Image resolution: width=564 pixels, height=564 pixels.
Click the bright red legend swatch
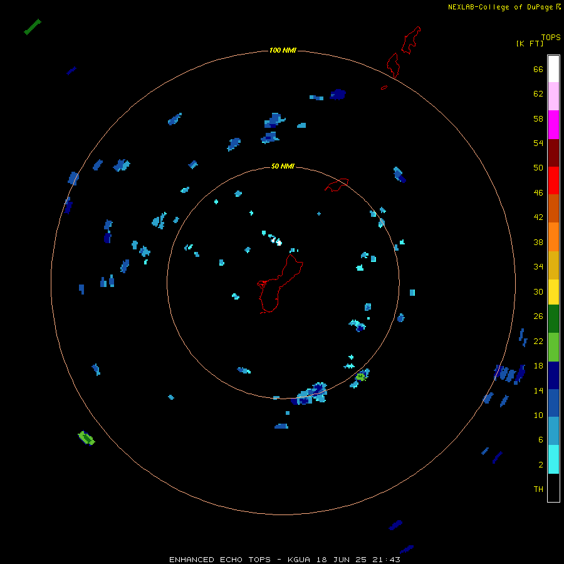553,180
